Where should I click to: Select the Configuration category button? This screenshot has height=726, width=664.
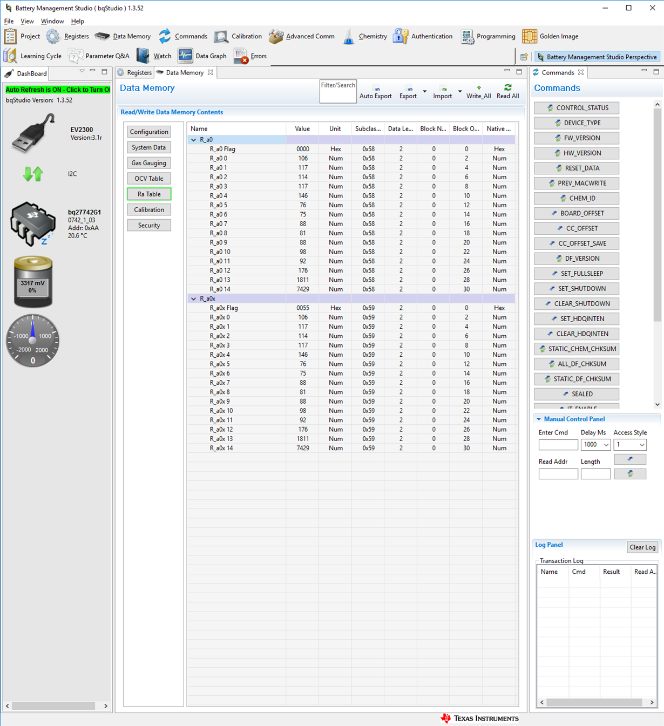pos(149,132)
